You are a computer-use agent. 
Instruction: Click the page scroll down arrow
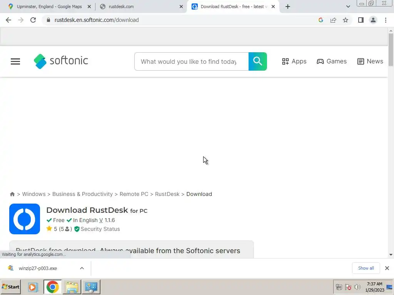click(391, 255)
